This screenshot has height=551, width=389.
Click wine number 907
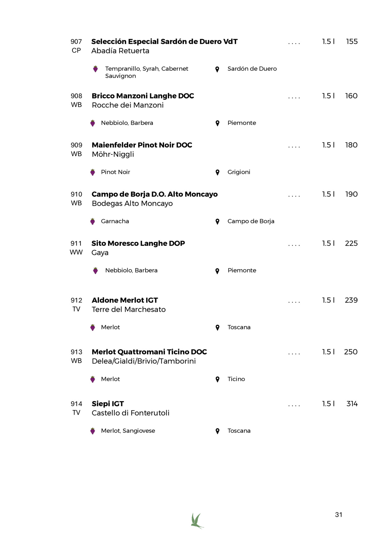coord(76,42)
